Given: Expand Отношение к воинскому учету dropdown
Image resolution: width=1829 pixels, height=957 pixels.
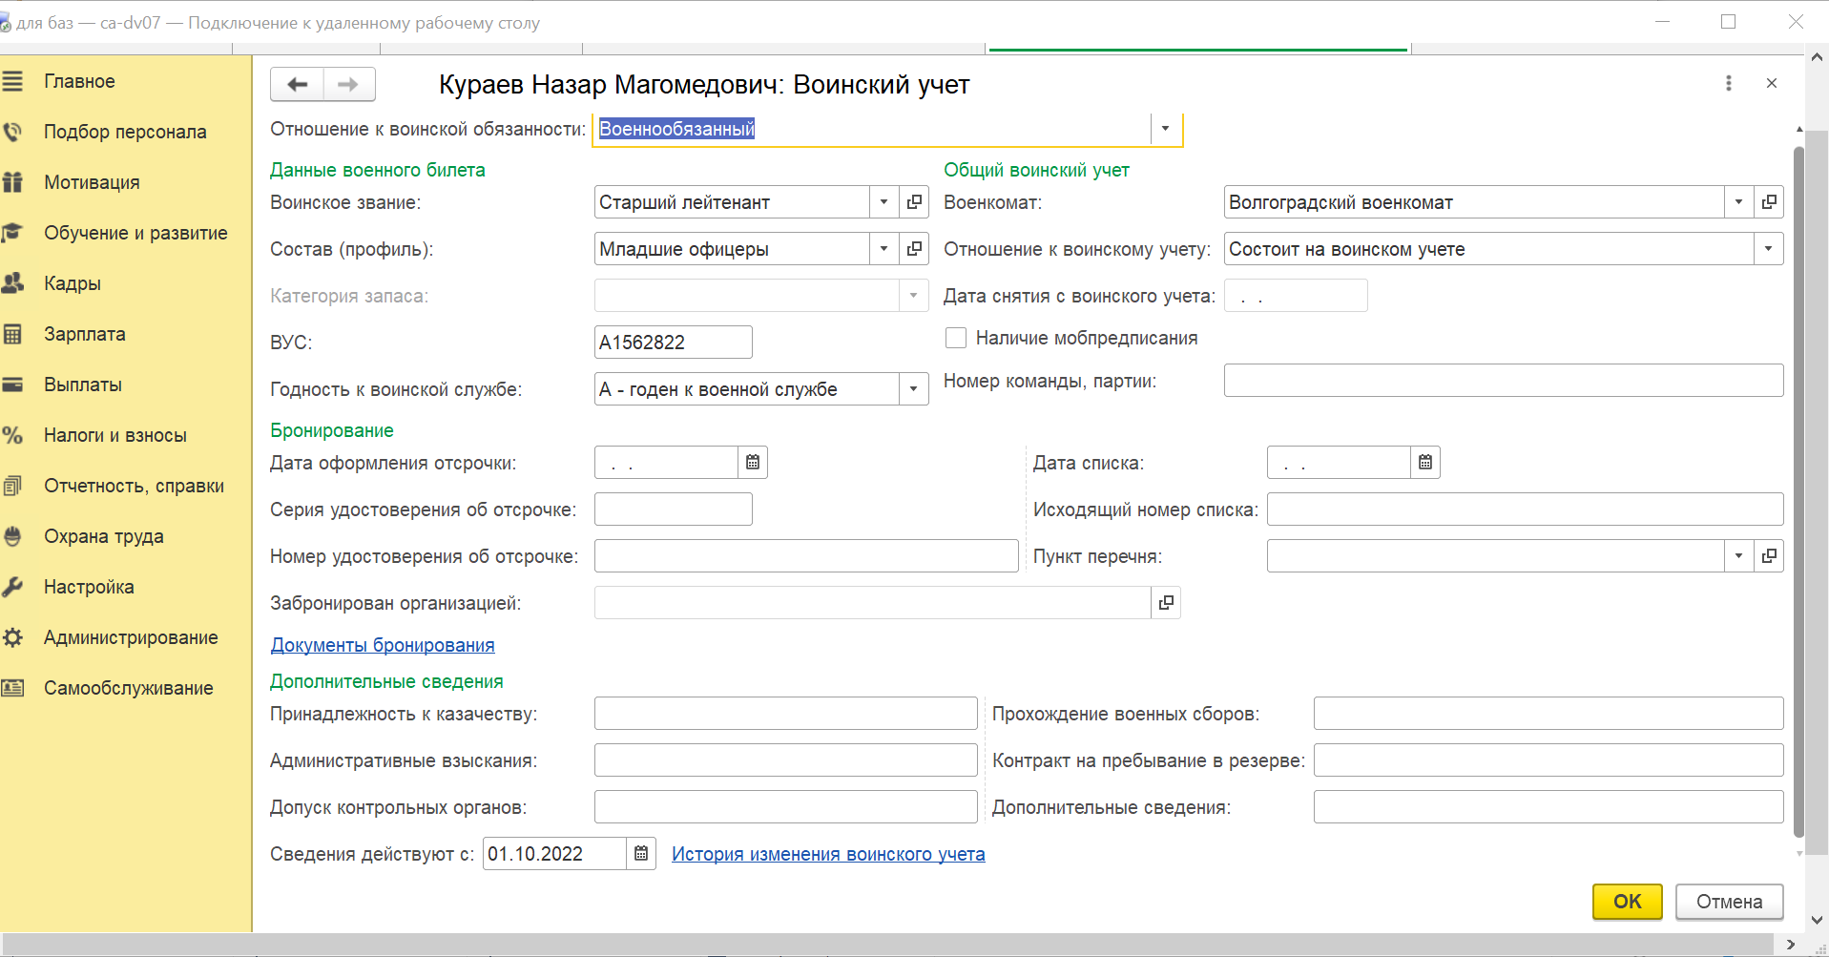Looking at the screenshot, I should tap(1768, 249).
